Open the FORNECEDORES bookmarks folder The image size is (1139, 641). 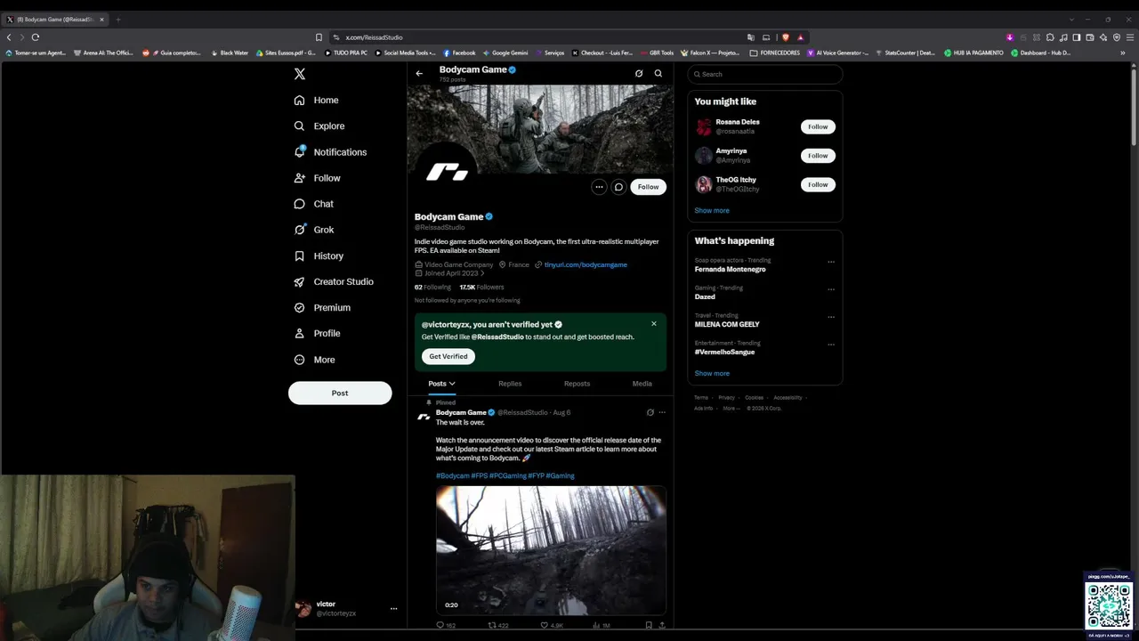(775, 53)
